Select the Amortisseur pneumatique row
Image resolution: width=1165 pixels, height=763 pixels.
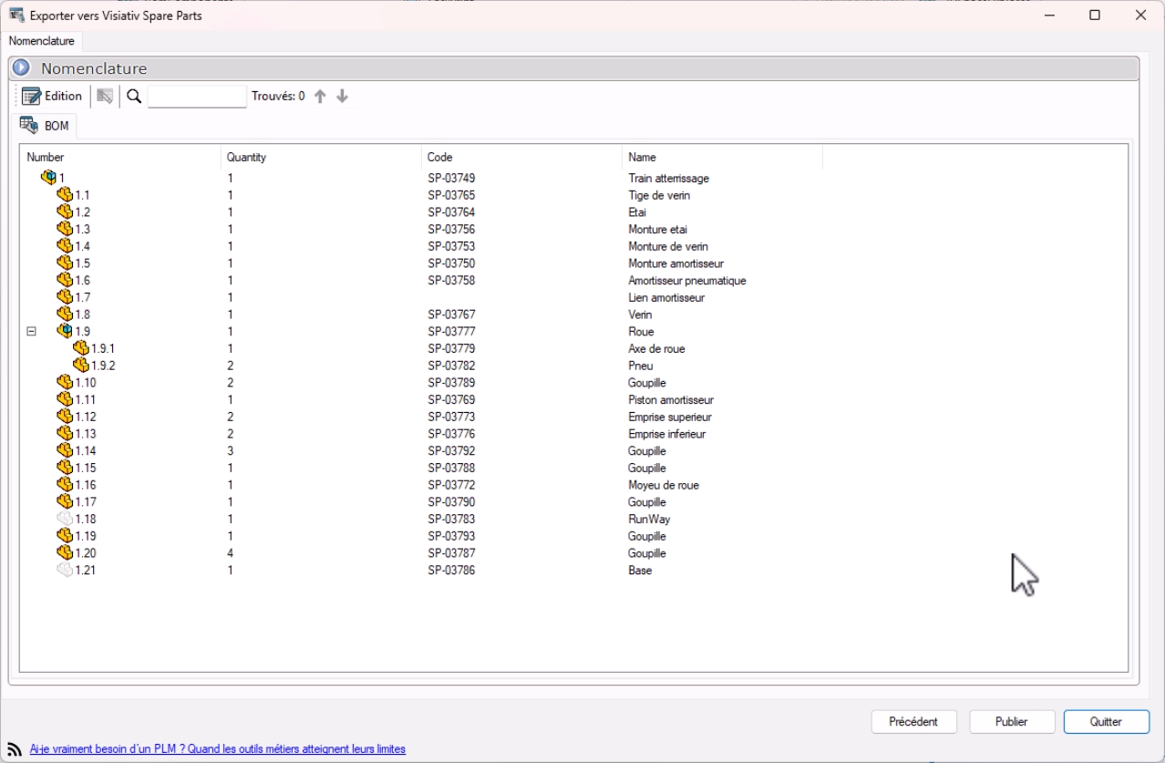tap(686, 281)
